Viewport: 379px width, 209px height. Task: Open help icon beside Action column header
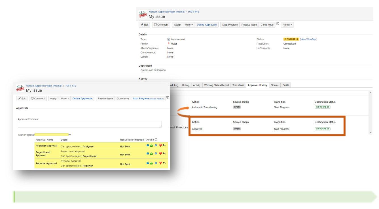[x=156, y=140]
